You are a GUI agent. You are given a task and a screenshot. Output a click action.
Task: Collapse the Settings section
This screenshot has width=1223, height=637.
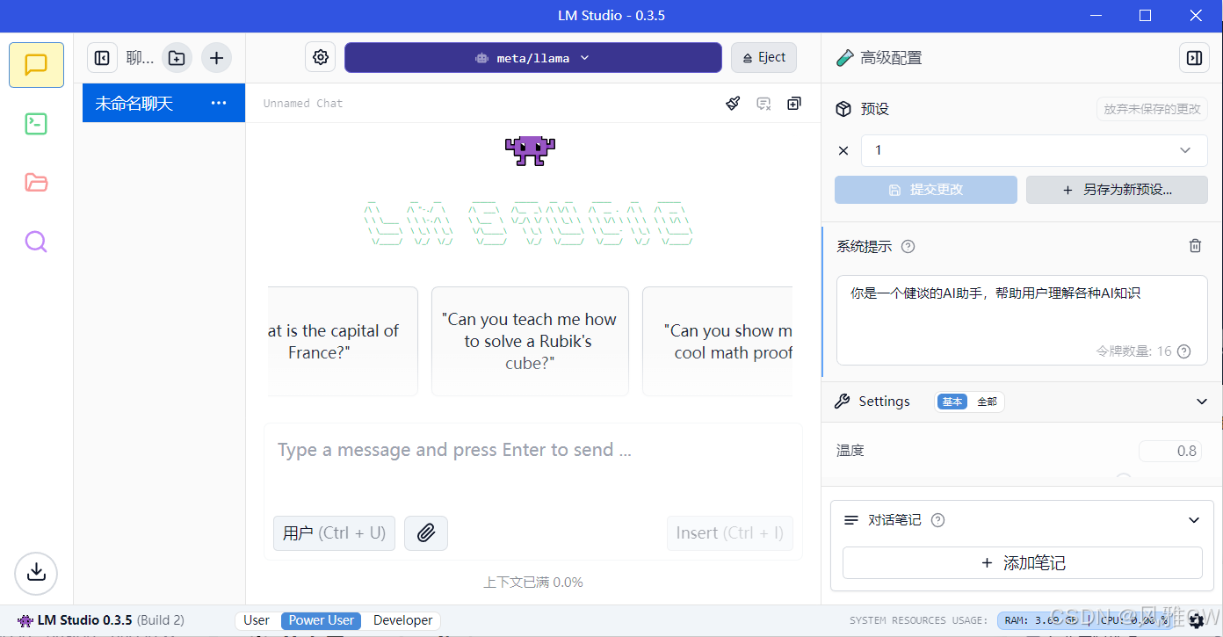1202,402
